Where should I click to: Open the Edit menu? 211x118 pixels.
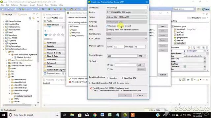tap(8, 5)
